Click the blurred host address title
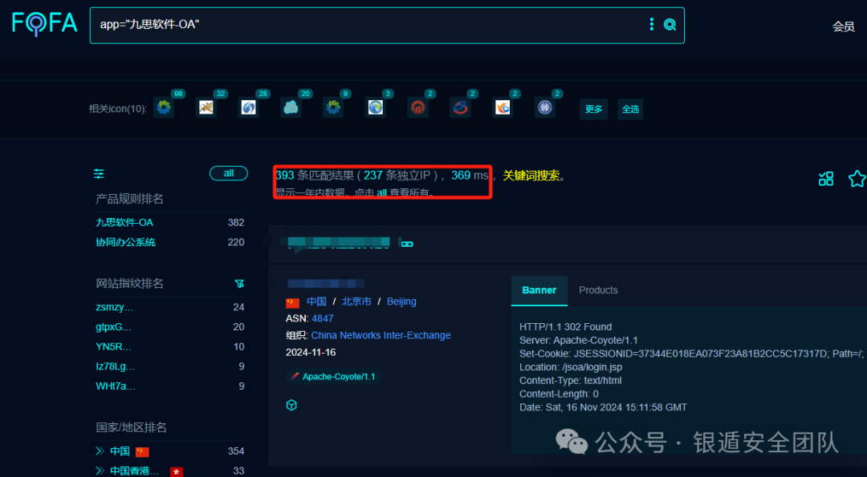This screenshot has width=867, height=477. click(x=340, y=243)
